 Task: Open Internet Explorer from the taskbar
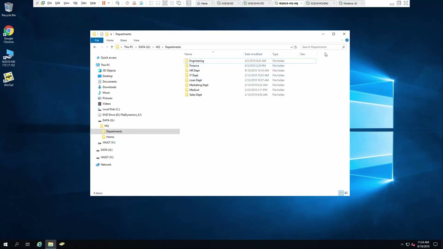pos(39,245)
